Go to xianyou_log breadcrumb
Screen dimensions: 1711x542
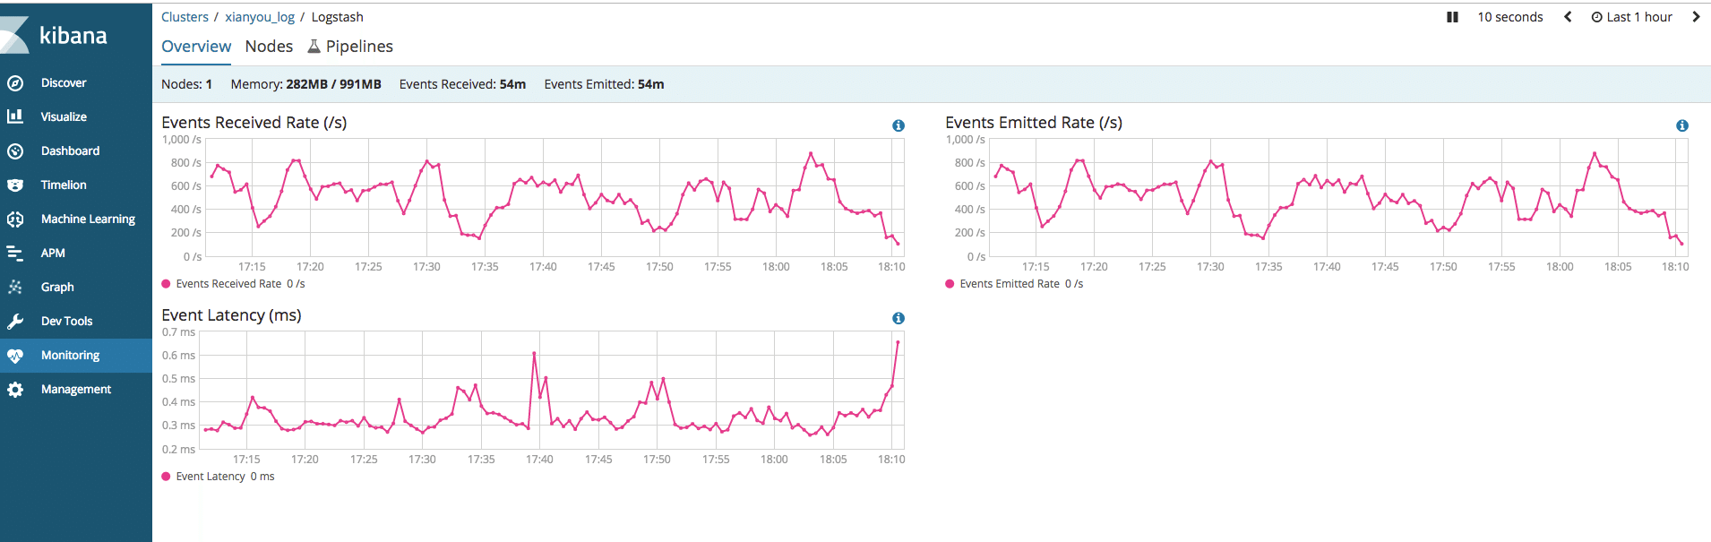pyautogui.click(x=260, y=17)
